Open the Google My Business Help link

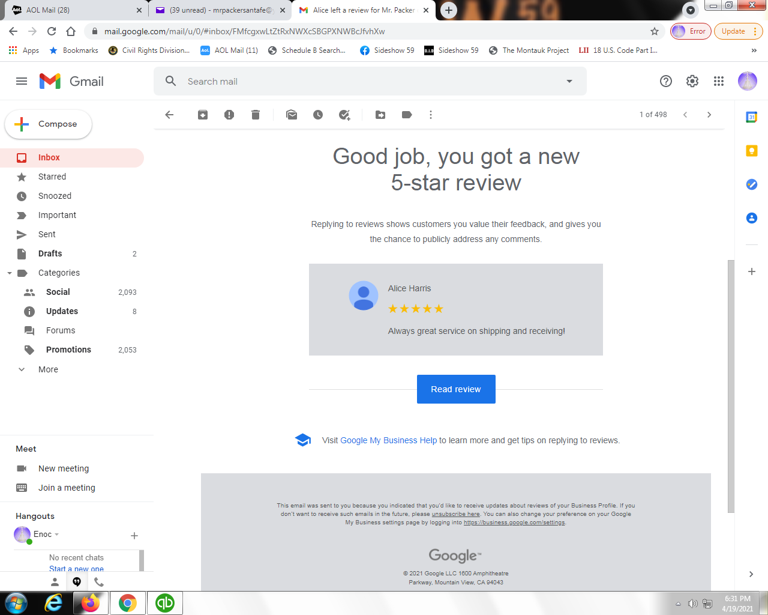point(388,440)
